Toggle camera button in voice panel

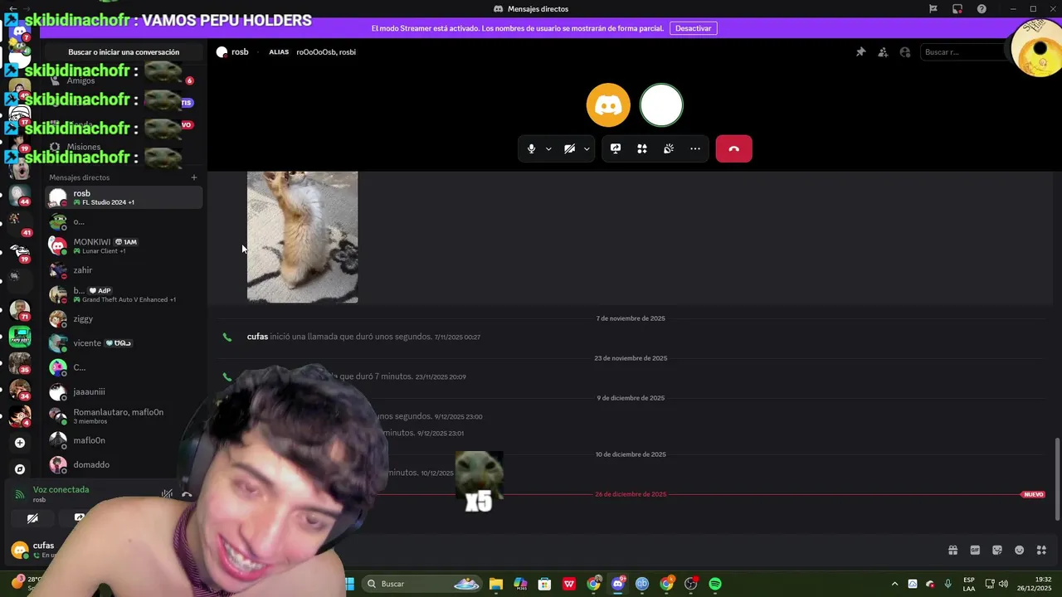click(x=32, y=518)
